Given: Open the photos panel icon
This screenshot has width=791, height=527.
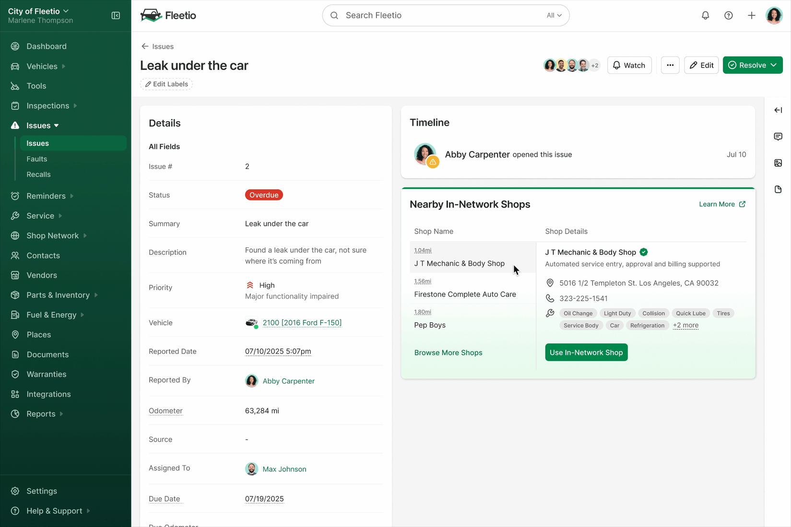Looking at the screenshot, I should (778, 163).
